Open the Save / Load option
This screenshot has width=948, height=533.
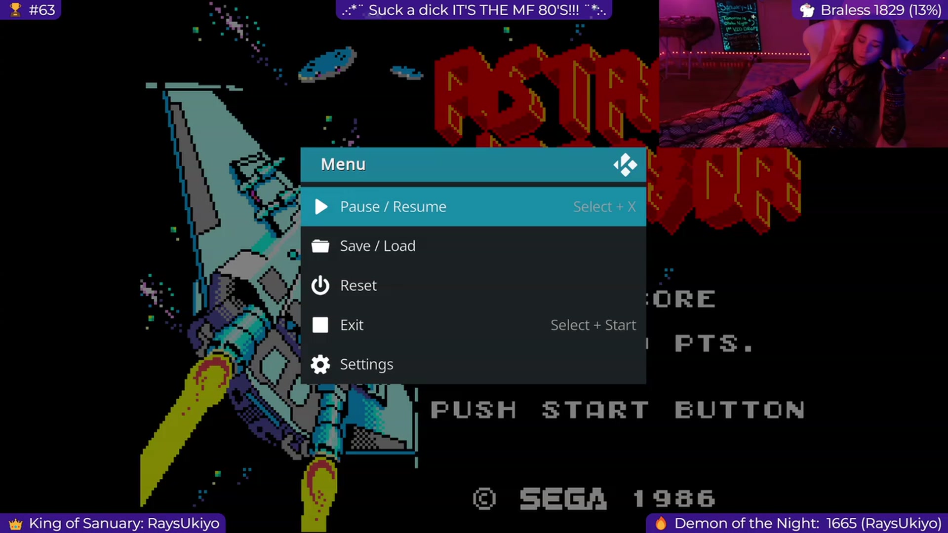tap(473, 246)
